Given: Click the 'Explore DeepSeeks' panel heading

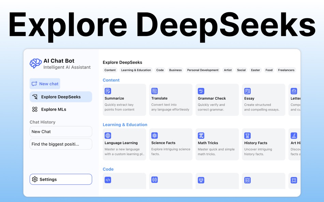Looking at the screenshot, I should coord(122,62).
